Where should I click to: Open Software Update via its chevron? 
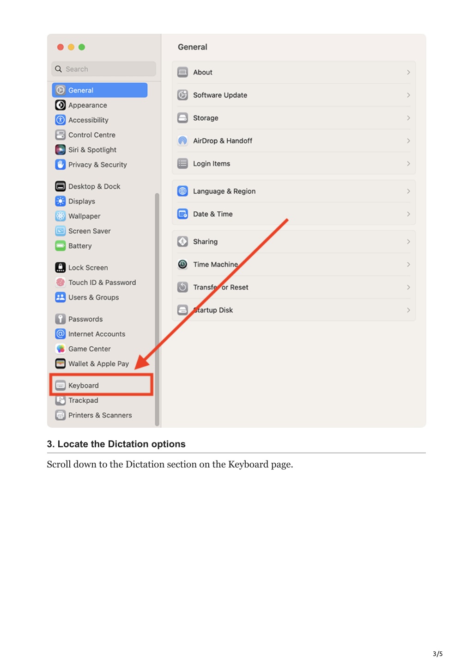[x=408, y=95]
